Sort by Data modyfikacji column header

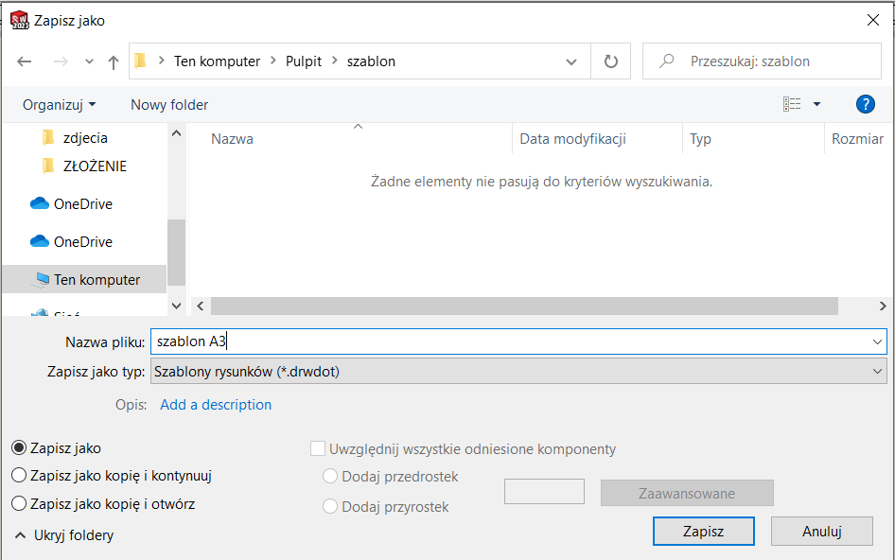(572, 139)
